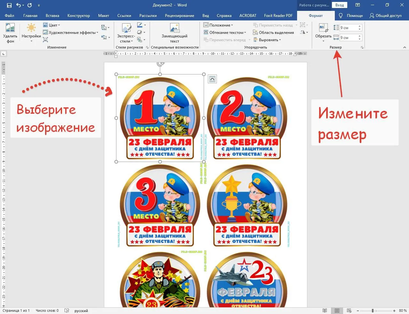Open Художественные эффекты dropdown
This screenshot has height=314, width=409.
pos(71,33)
